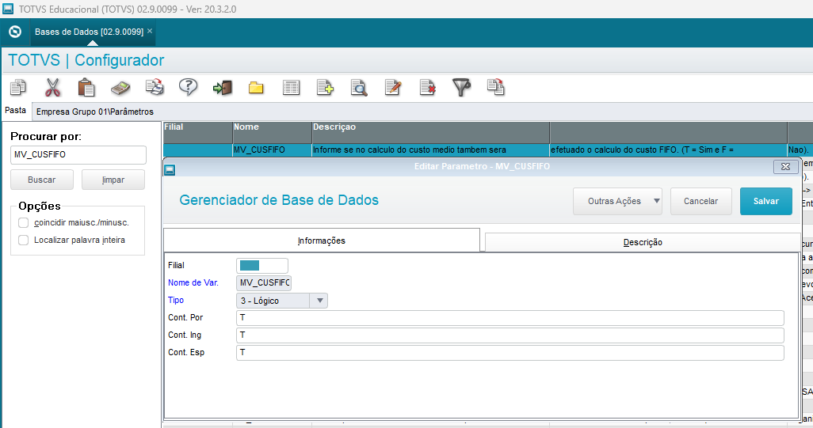Close the Bases de Dados tab

click(x=150, y=31)
